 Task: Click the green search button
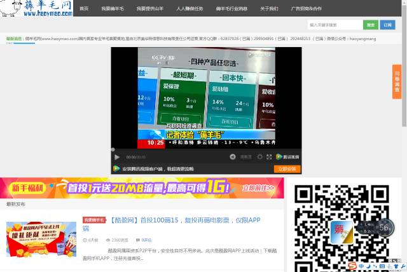tap(371, 25)
